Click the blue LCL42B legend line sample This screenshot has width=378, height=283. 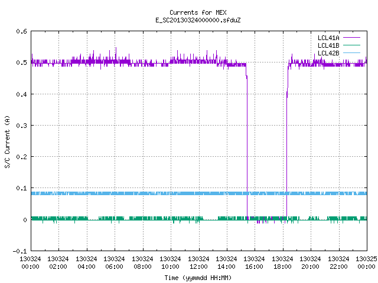351,52
